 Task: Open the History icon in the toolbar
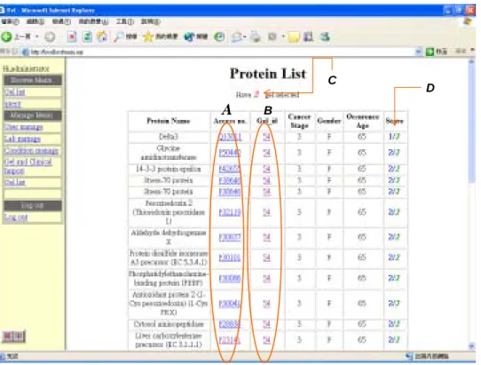[219, 36]
